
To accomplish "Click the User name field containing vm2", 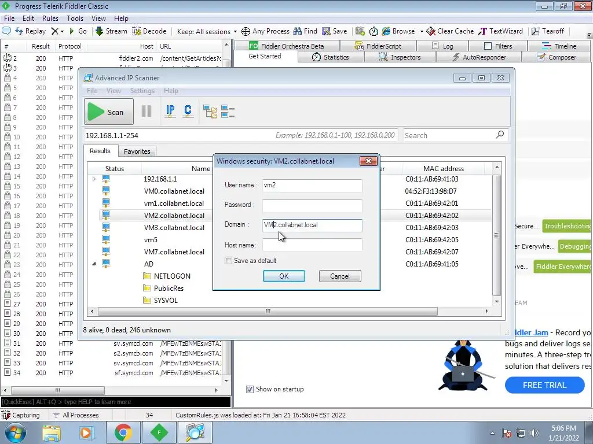I will [x=312, y=186].
